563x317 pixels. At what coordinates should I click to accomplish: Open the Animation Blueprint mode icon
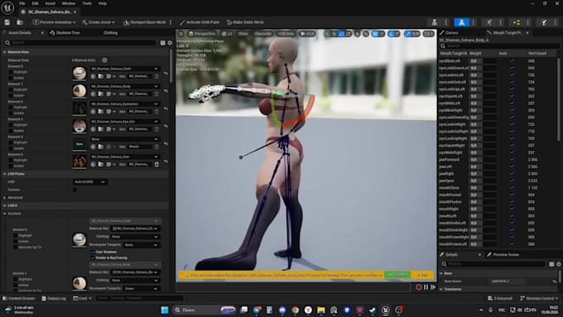coord(517,22)
